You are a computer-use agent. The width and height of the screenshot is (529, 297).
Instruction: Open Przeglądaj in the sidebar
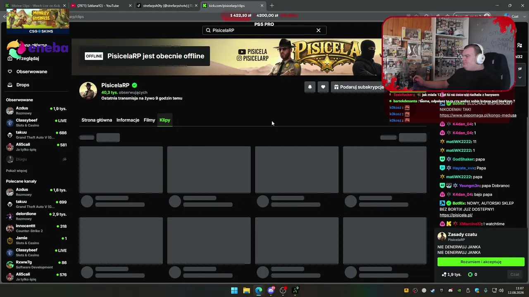pyautogui.click(x=27, y=59)
